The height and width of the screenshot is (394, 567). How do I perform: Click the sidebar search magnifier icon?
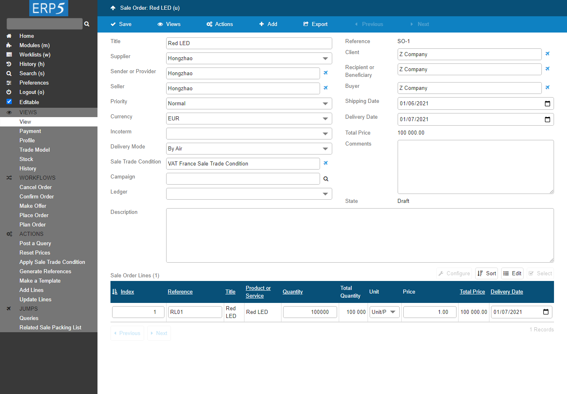tap(87, 24)
